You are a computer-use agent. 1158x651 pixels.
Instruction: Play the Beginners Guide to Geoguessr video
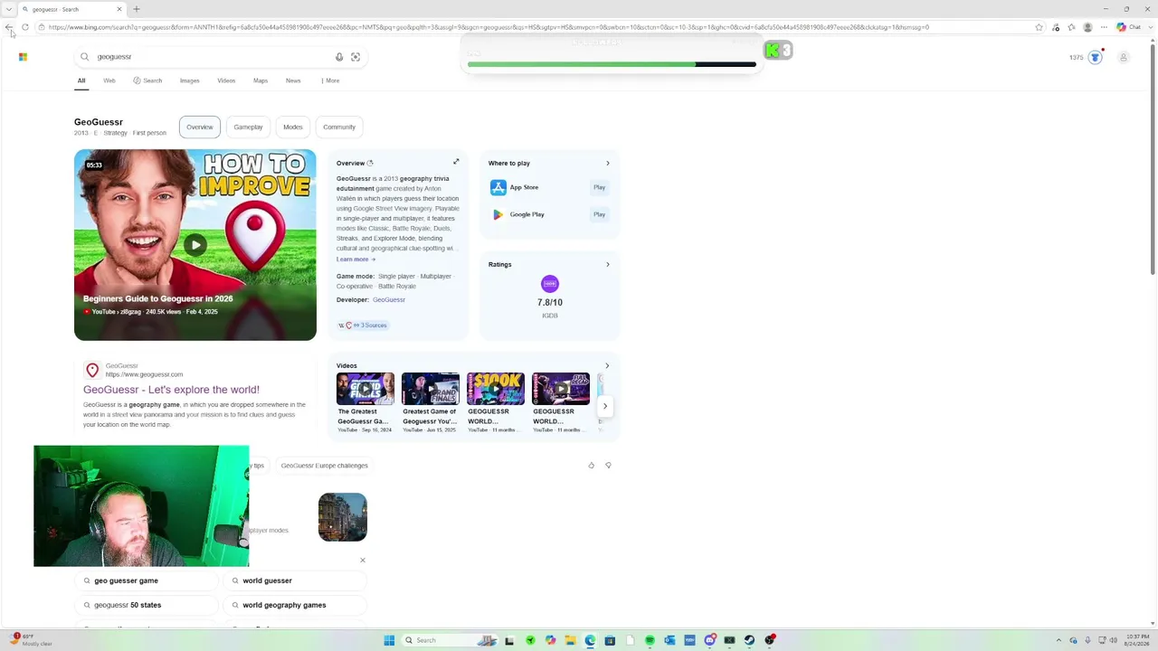point(195,244)
